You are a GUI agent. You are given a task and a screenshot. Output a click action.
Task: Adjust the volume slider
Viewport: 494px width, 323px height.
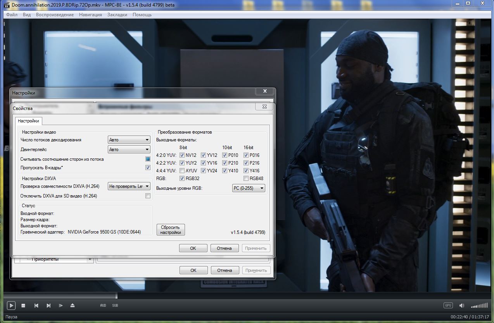pos(480,306)
